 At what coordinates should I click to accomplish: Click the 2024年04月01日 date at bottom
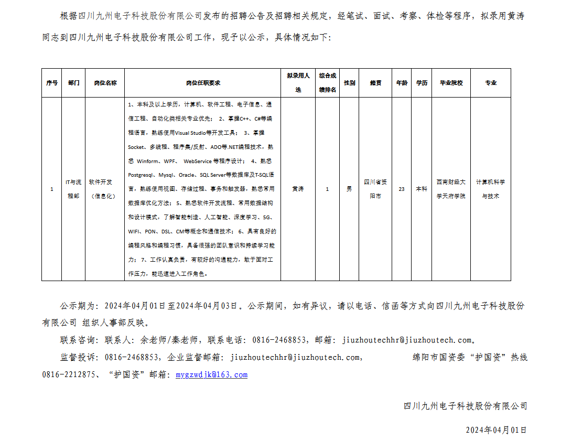tap(496, 430)
